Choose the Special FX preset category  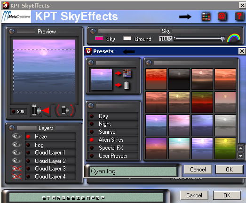point(113,148)
